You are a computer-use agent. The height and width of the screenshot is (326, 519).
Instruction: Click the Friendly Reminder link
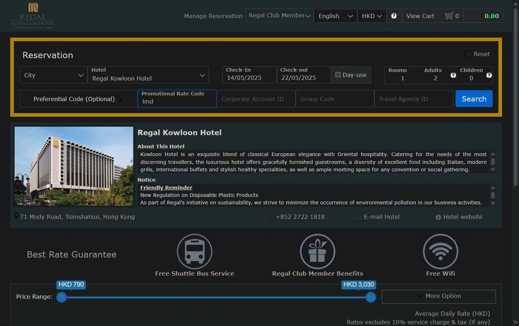point(166,188)
